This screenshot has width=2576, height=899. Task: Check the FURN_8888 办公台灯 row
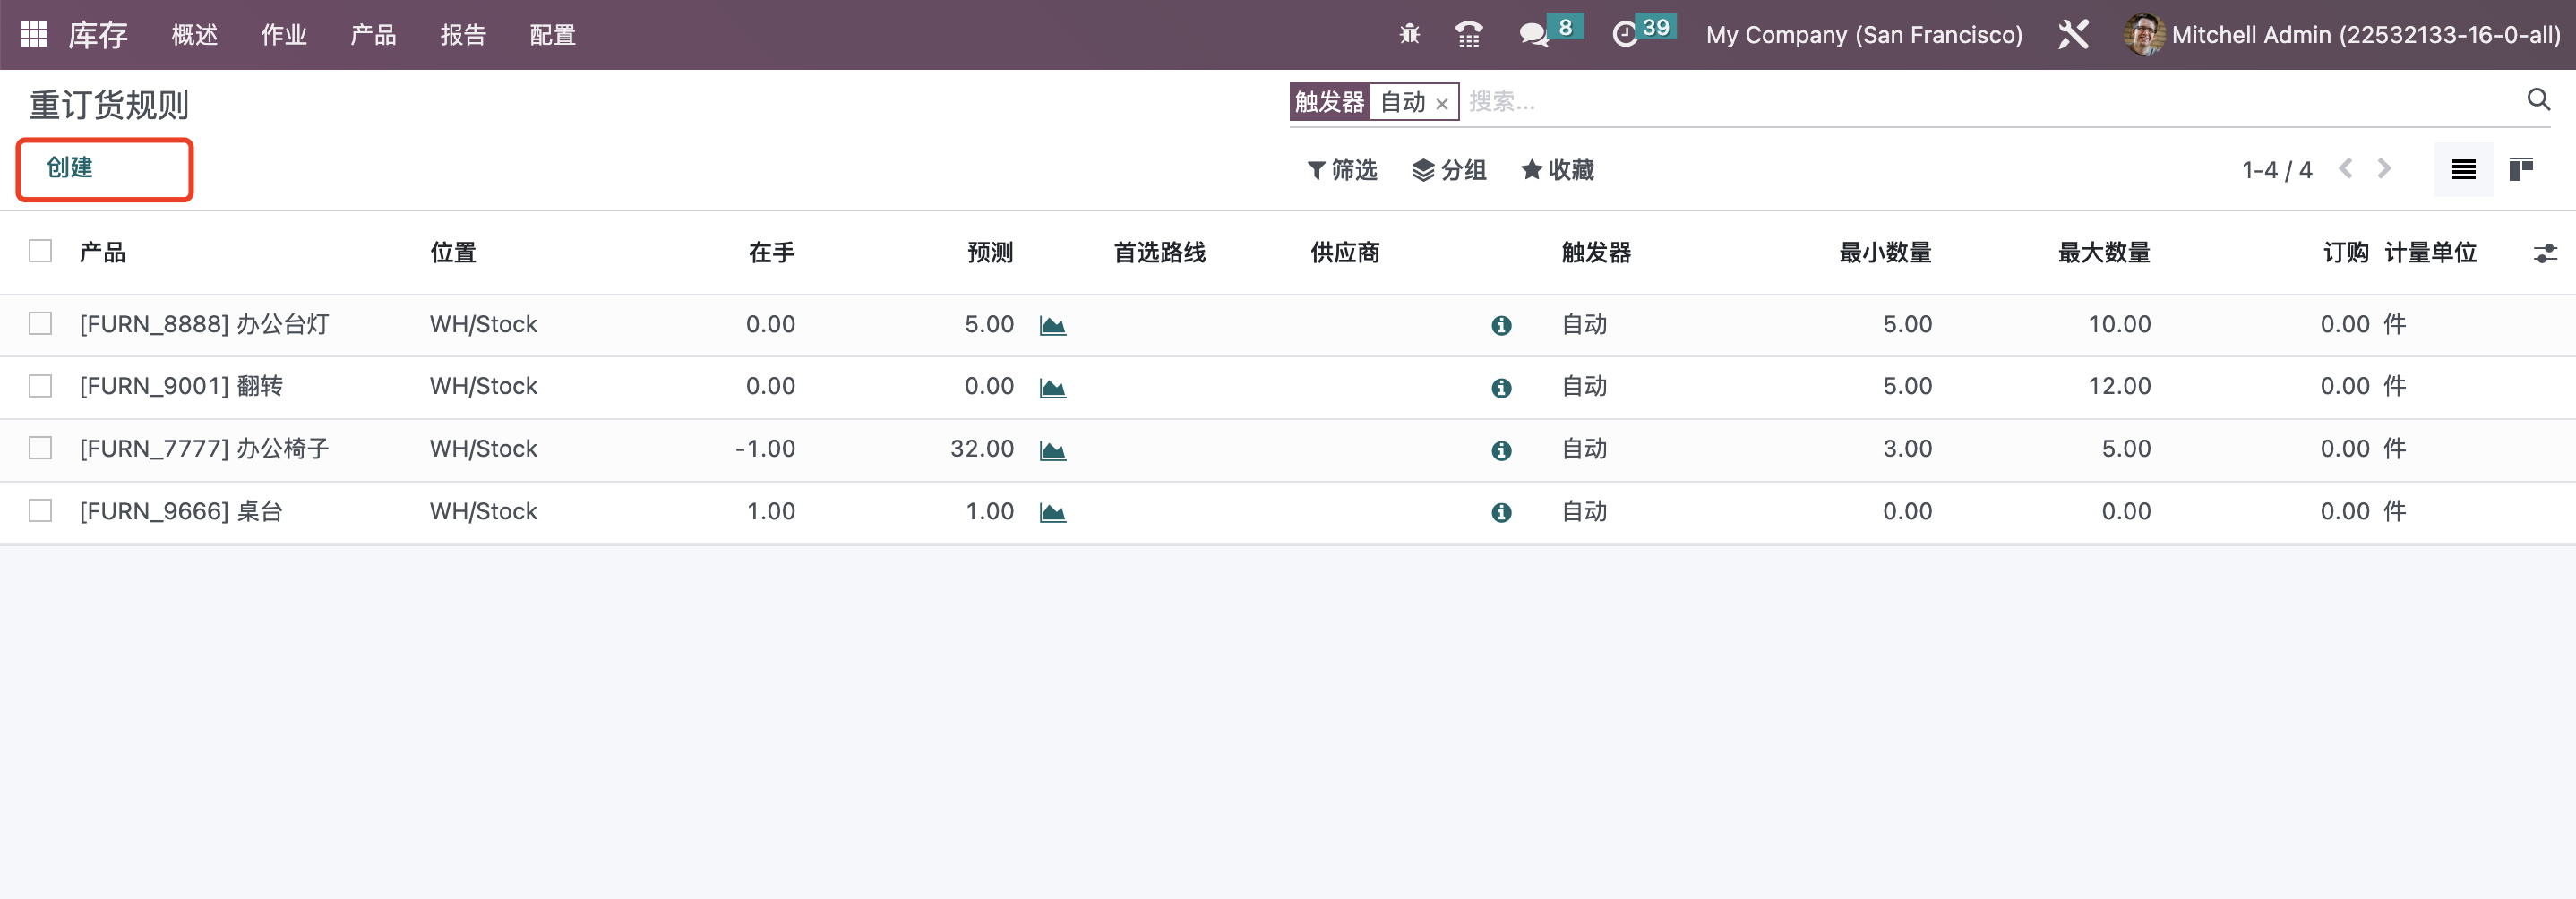click(40, 324)
